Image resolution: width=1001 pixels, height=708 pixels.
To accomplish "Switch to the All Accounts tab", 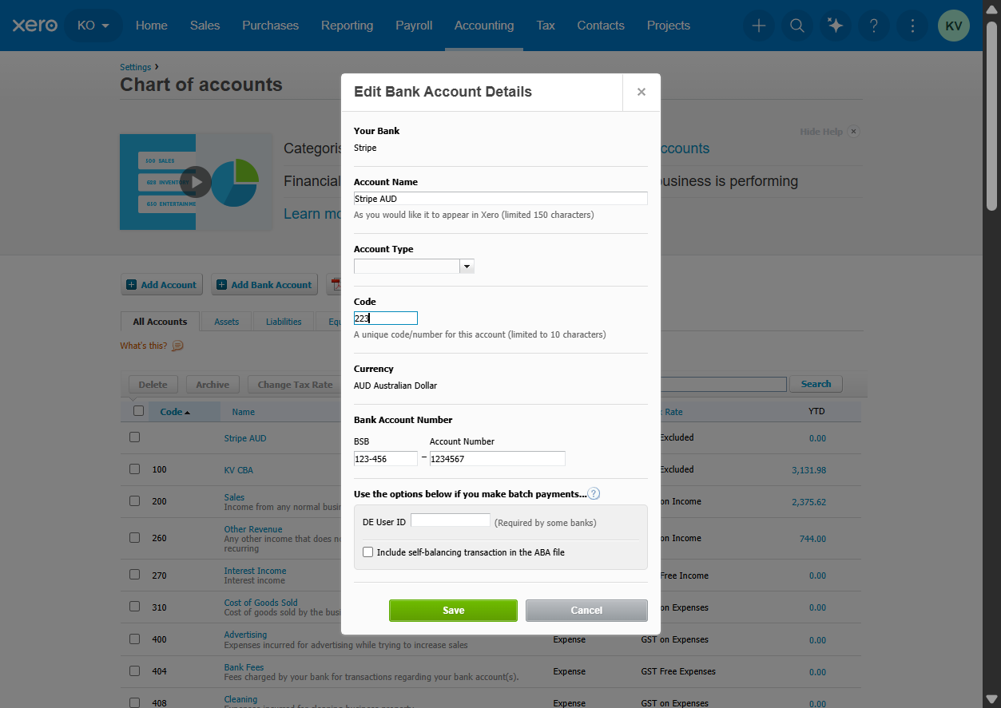I will click(x=160, y=322).
